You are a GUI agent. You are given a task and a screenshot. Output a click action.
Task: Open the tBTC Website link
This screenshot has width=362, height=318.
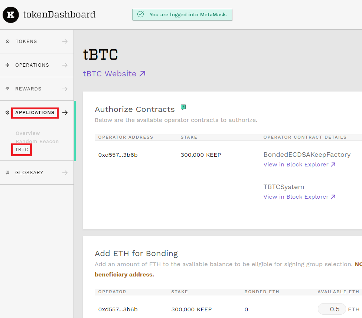(x=114, y=74)
